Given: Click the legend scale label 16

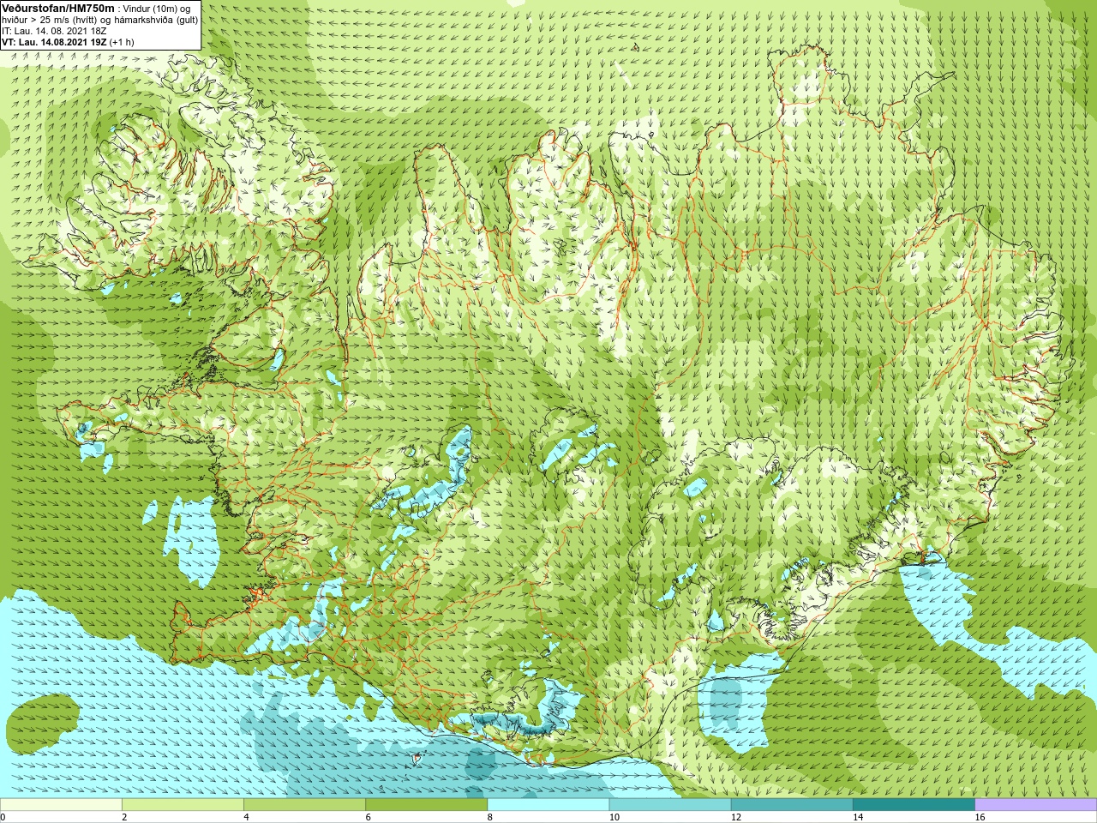Looking at the screenshot, I should [x=979, y=817].
